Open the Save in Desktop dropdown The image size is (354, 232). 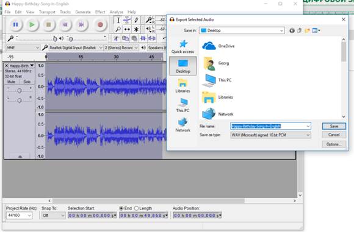point(242,30)
